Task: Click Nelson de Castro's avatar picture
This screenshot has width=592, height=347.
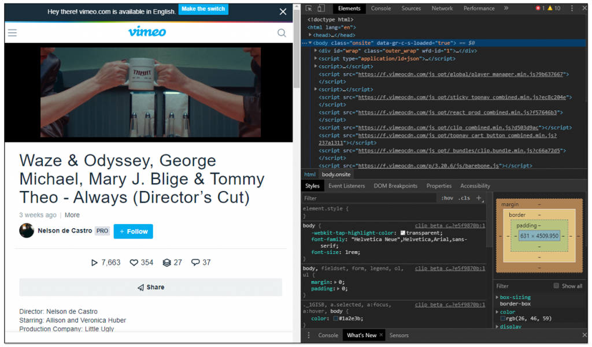Action: pyautogui.click(x=27, y=230)
